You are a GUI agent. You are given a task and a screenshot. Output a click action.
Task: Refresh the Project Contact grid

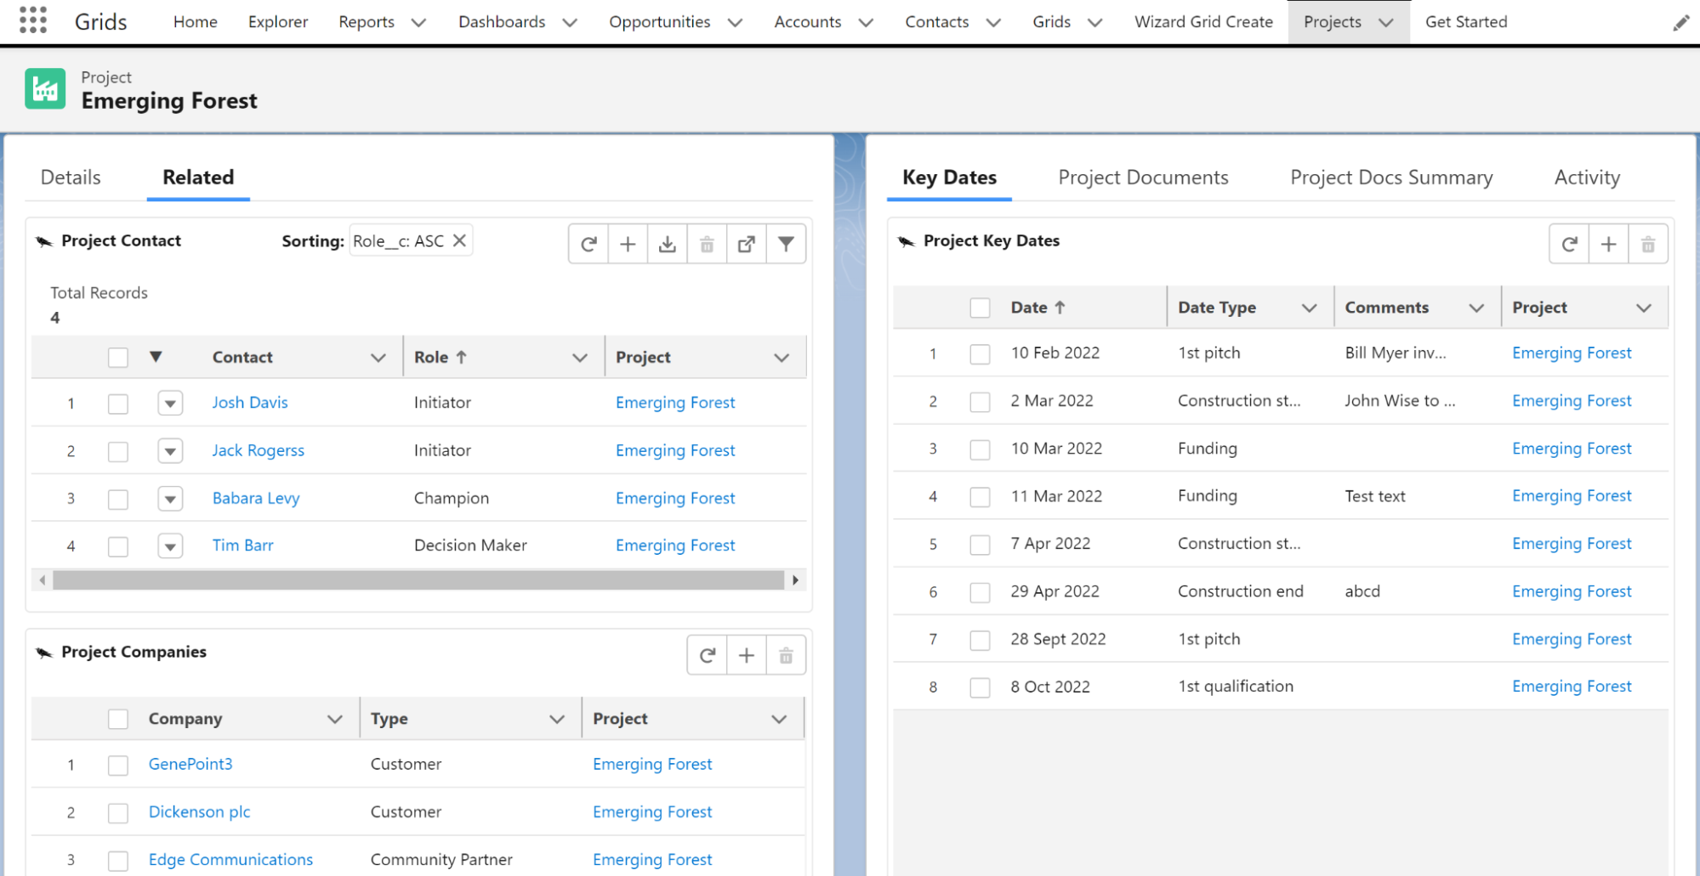pyautogui.click(x=588, y=245)
